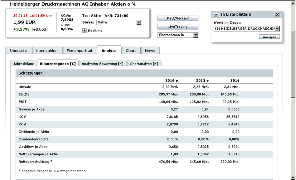
Task: Expand the Werte im Depot dropdown
Action: (277, 29)
